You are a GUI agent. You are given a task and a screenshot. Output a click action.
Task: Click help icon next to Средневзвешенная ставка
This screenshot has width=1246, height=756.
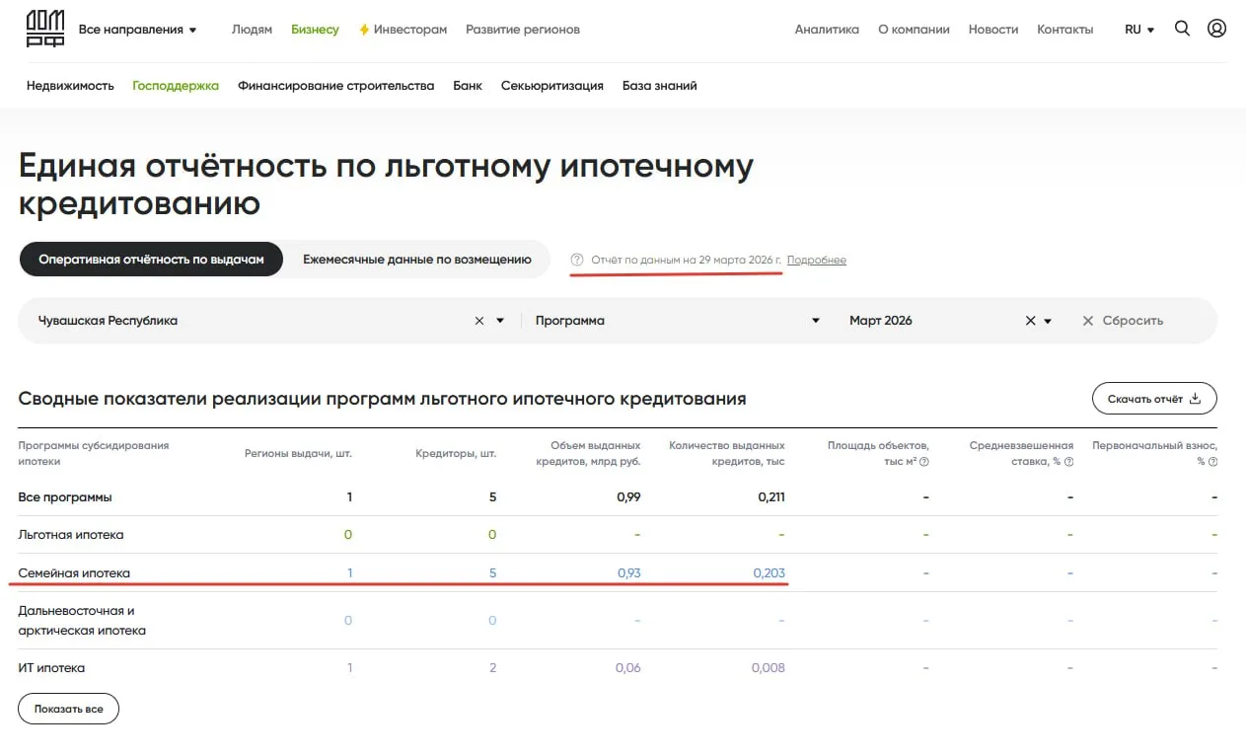[1069, 462]
